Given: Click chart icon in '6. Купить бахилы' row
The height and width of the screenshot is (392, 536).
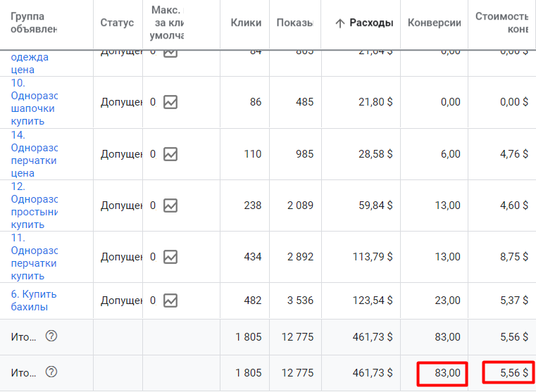Looking at the screenshot, I should (170, 301).
